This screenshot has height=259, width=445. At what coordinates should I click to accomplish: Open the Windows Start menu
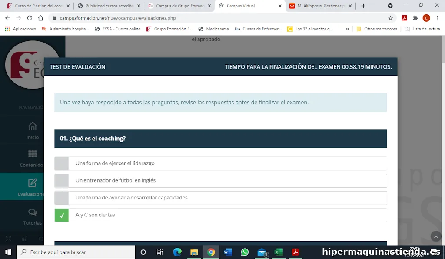point(8,252)
